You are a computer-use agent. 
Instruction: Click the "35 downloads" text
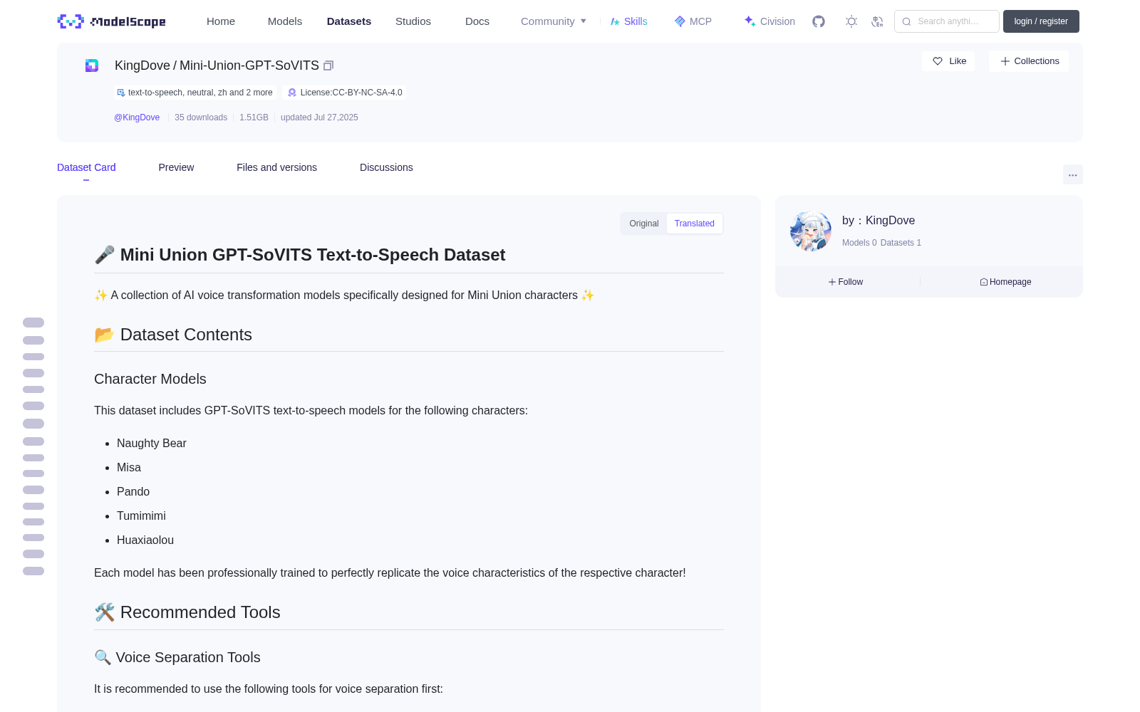(x=201, y=117)
